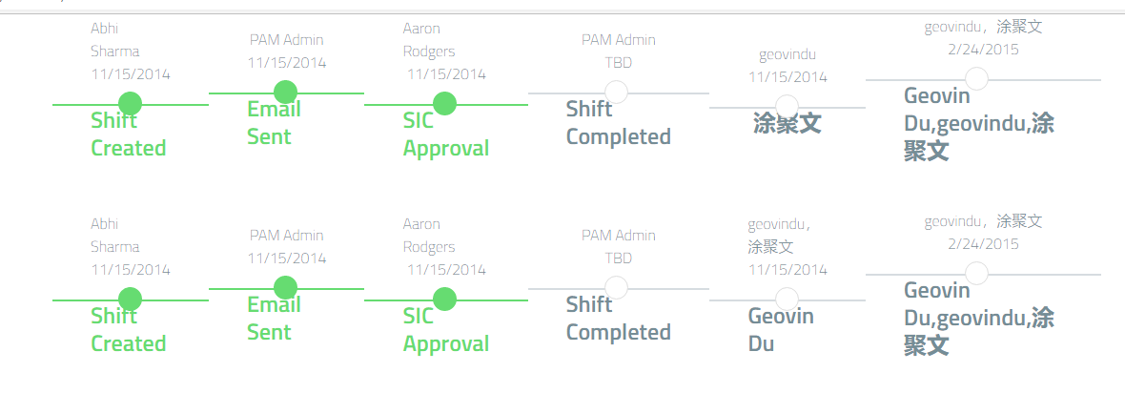Click the empty circle above 涂聚文 in top row
The height and width of the screenshot is (393, 1125).
787,106
